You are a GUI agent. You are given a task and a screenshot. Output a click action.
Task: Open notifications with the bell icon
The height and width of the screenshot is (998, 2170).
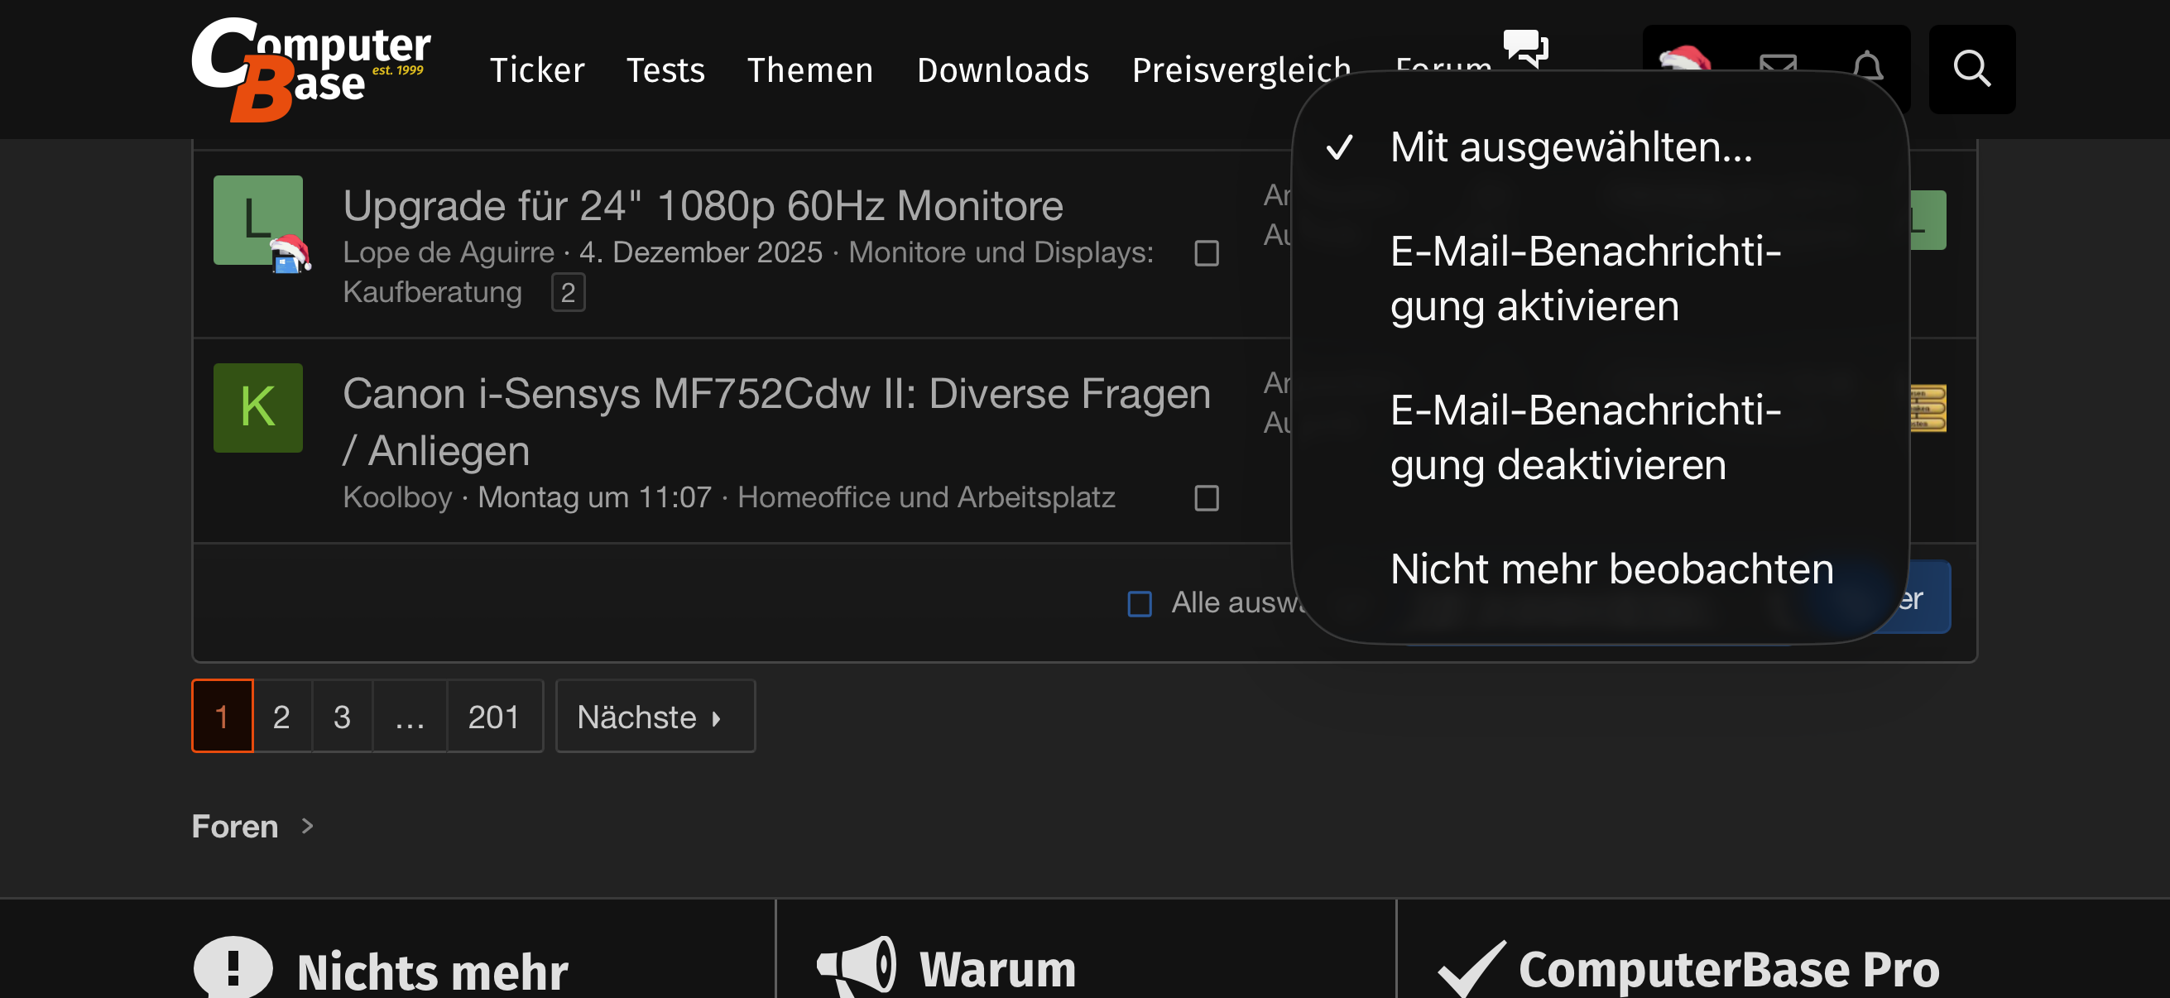[1868, 62]
